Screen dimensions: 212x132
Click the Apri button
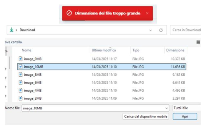[x=185, y=116]
